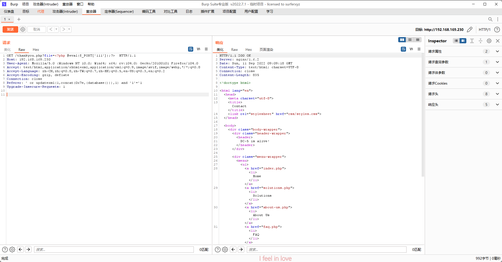Switch request view to Hex tab
The height and width of the screenshot is (262, 502).
(x=36, y=50)
